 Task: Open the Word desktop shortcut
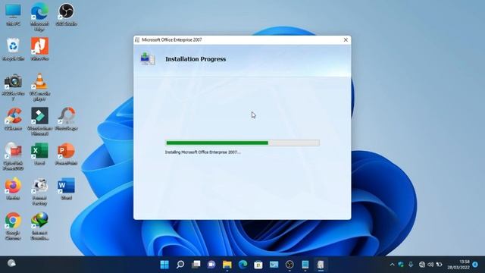click(x=66, y=188)
